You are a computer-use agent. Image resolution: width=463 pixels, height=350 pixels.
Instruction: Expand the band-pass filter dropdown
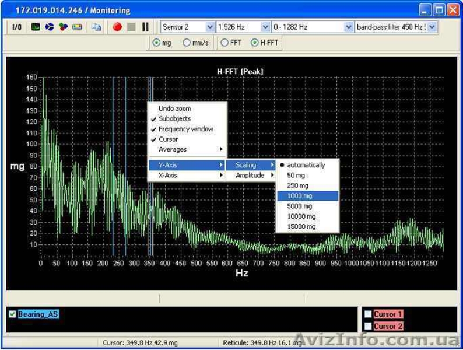click(432, 27)
